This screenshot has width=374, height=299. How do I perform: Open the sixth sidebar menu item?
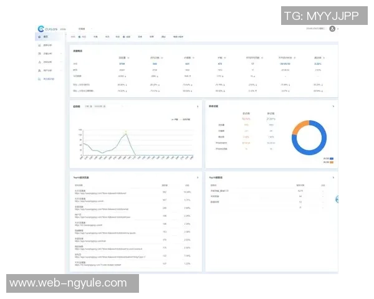(x=49, y=79)
